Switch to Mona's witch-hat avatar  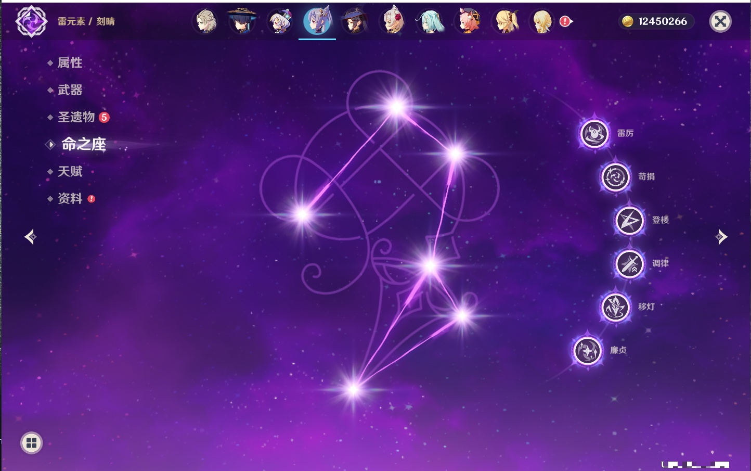(x=355, y=21)
